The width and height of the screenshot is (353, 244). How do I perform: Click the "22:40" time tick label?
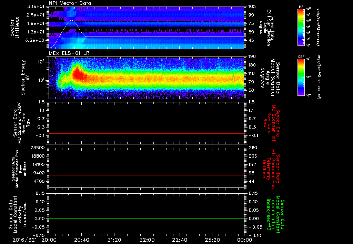[180, 240]
